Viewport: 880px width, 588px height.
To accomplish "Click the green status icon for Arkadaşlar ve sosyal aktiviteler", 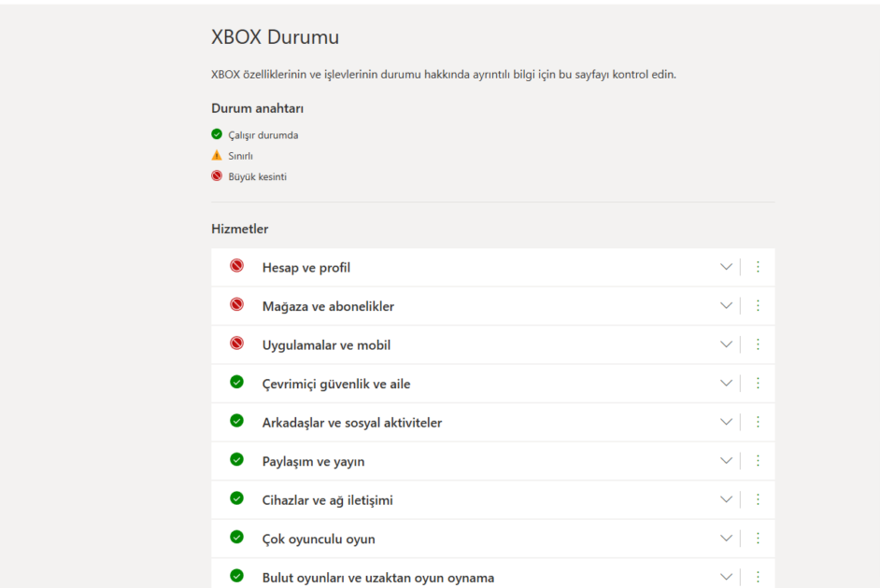I will click(x=237, y=420).
